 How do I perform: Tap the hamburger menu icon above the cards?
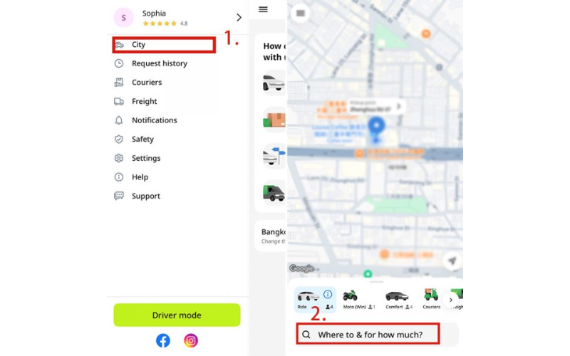click(x=263, y=9)
